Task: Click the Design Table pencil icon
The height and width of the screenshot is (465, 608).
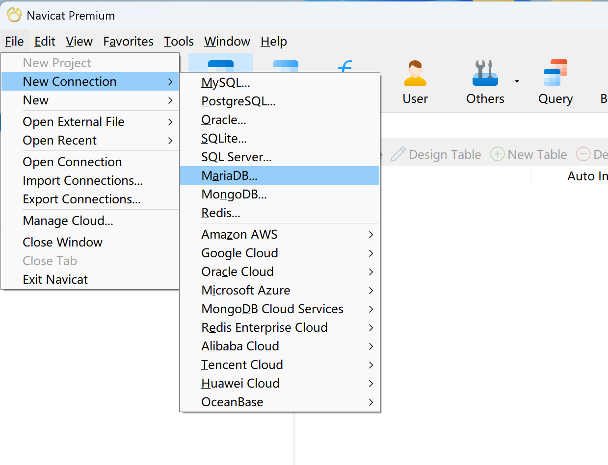Action: 398,154
